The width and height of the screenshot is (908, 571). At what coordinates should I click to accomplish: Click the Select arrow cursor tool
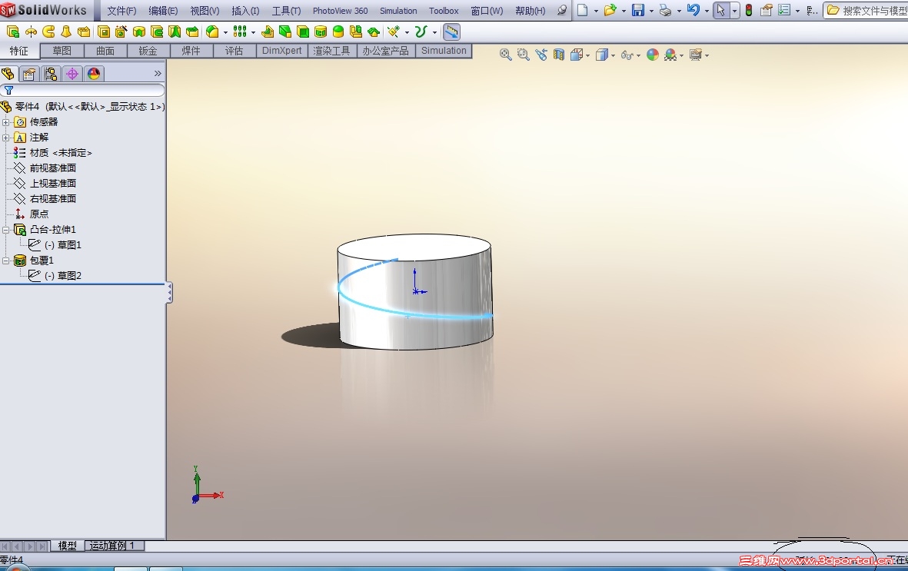point(721,10)
